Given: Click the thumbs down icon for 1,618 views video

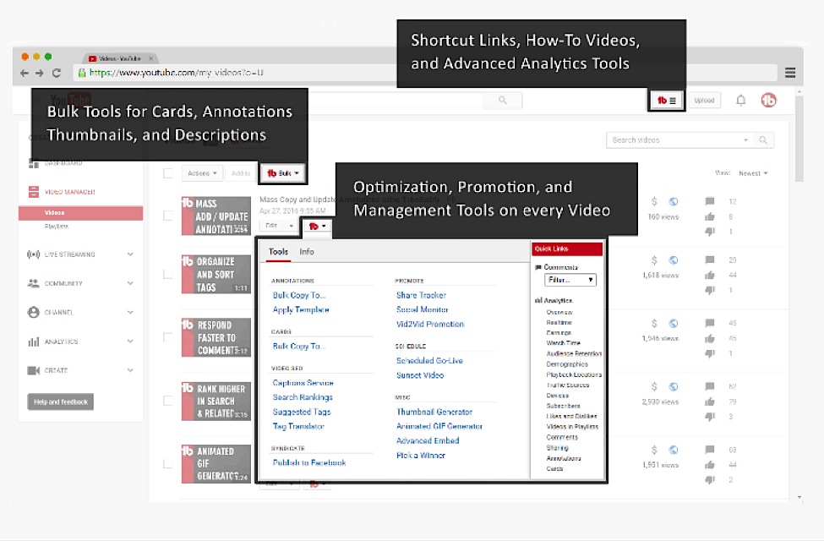Looking at the screenshot, I should [x=709, y=290].
